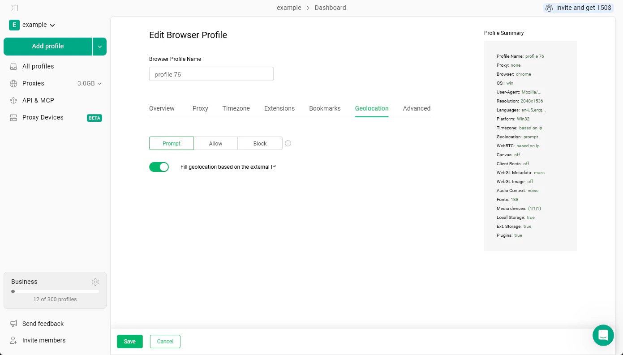Go to All profiles
This screenshot has width=623, height=355.
[38, 66]
